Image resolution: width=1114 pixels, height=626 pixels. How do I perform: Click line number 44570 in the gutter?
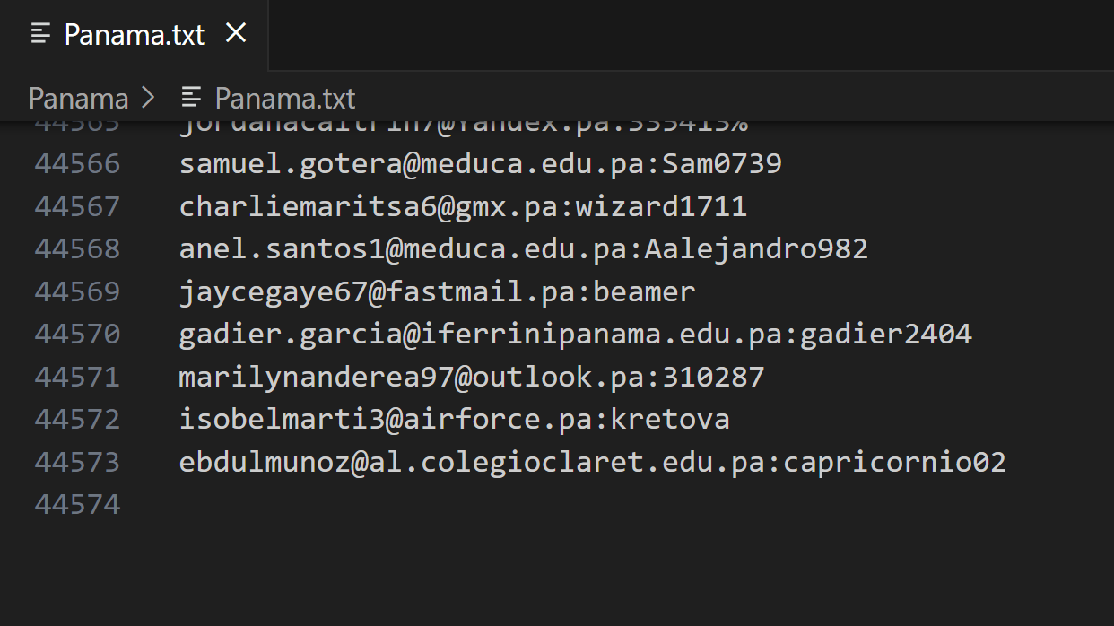pyautogui.click(x=77, y=334)
